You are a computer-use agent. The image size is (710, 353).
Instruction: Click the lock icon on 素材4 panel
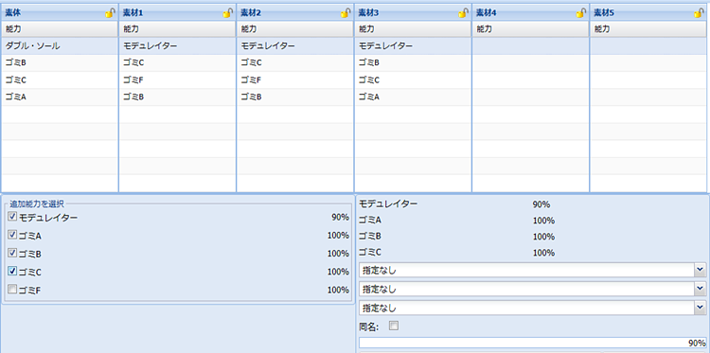click(581, 13)
